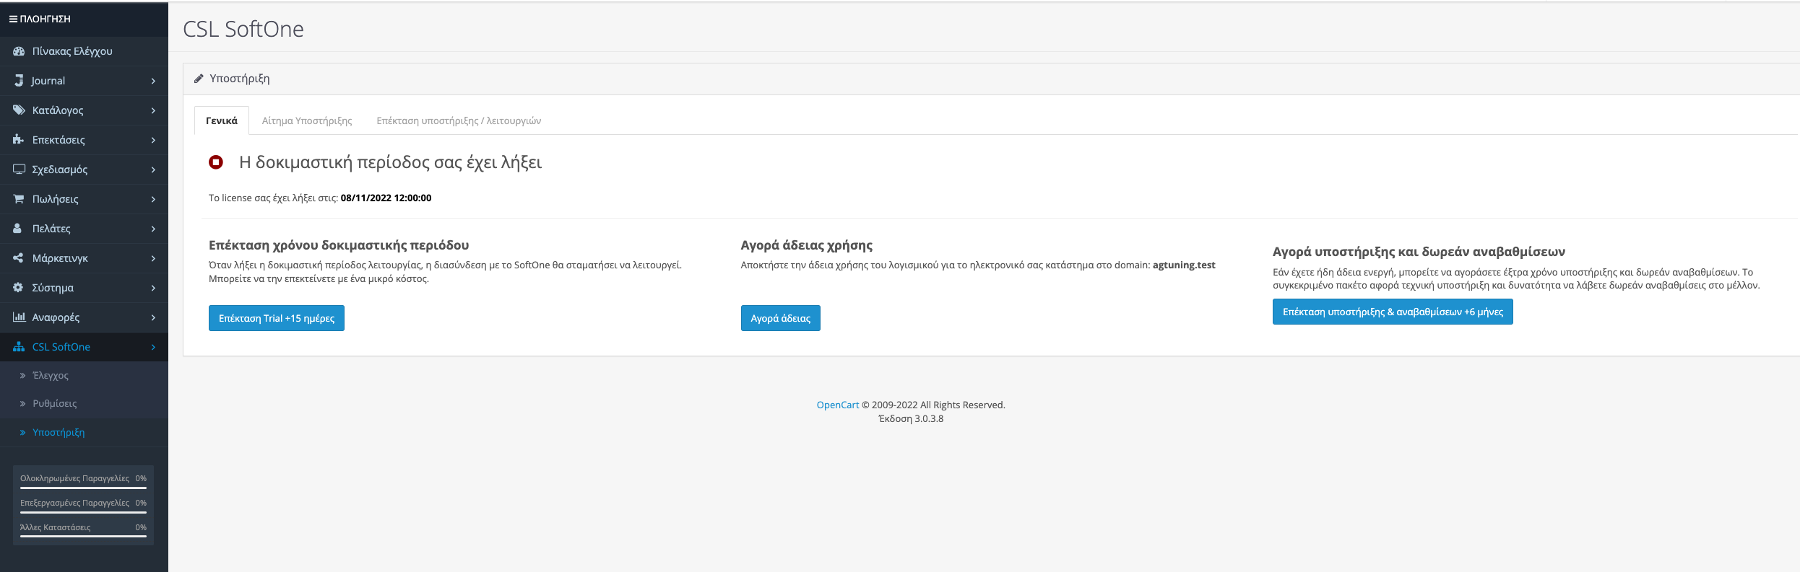1800x572 pixels.
Task: Open Πίνακας Ελέγχου in the sidebar
Action: click(84, 51)
